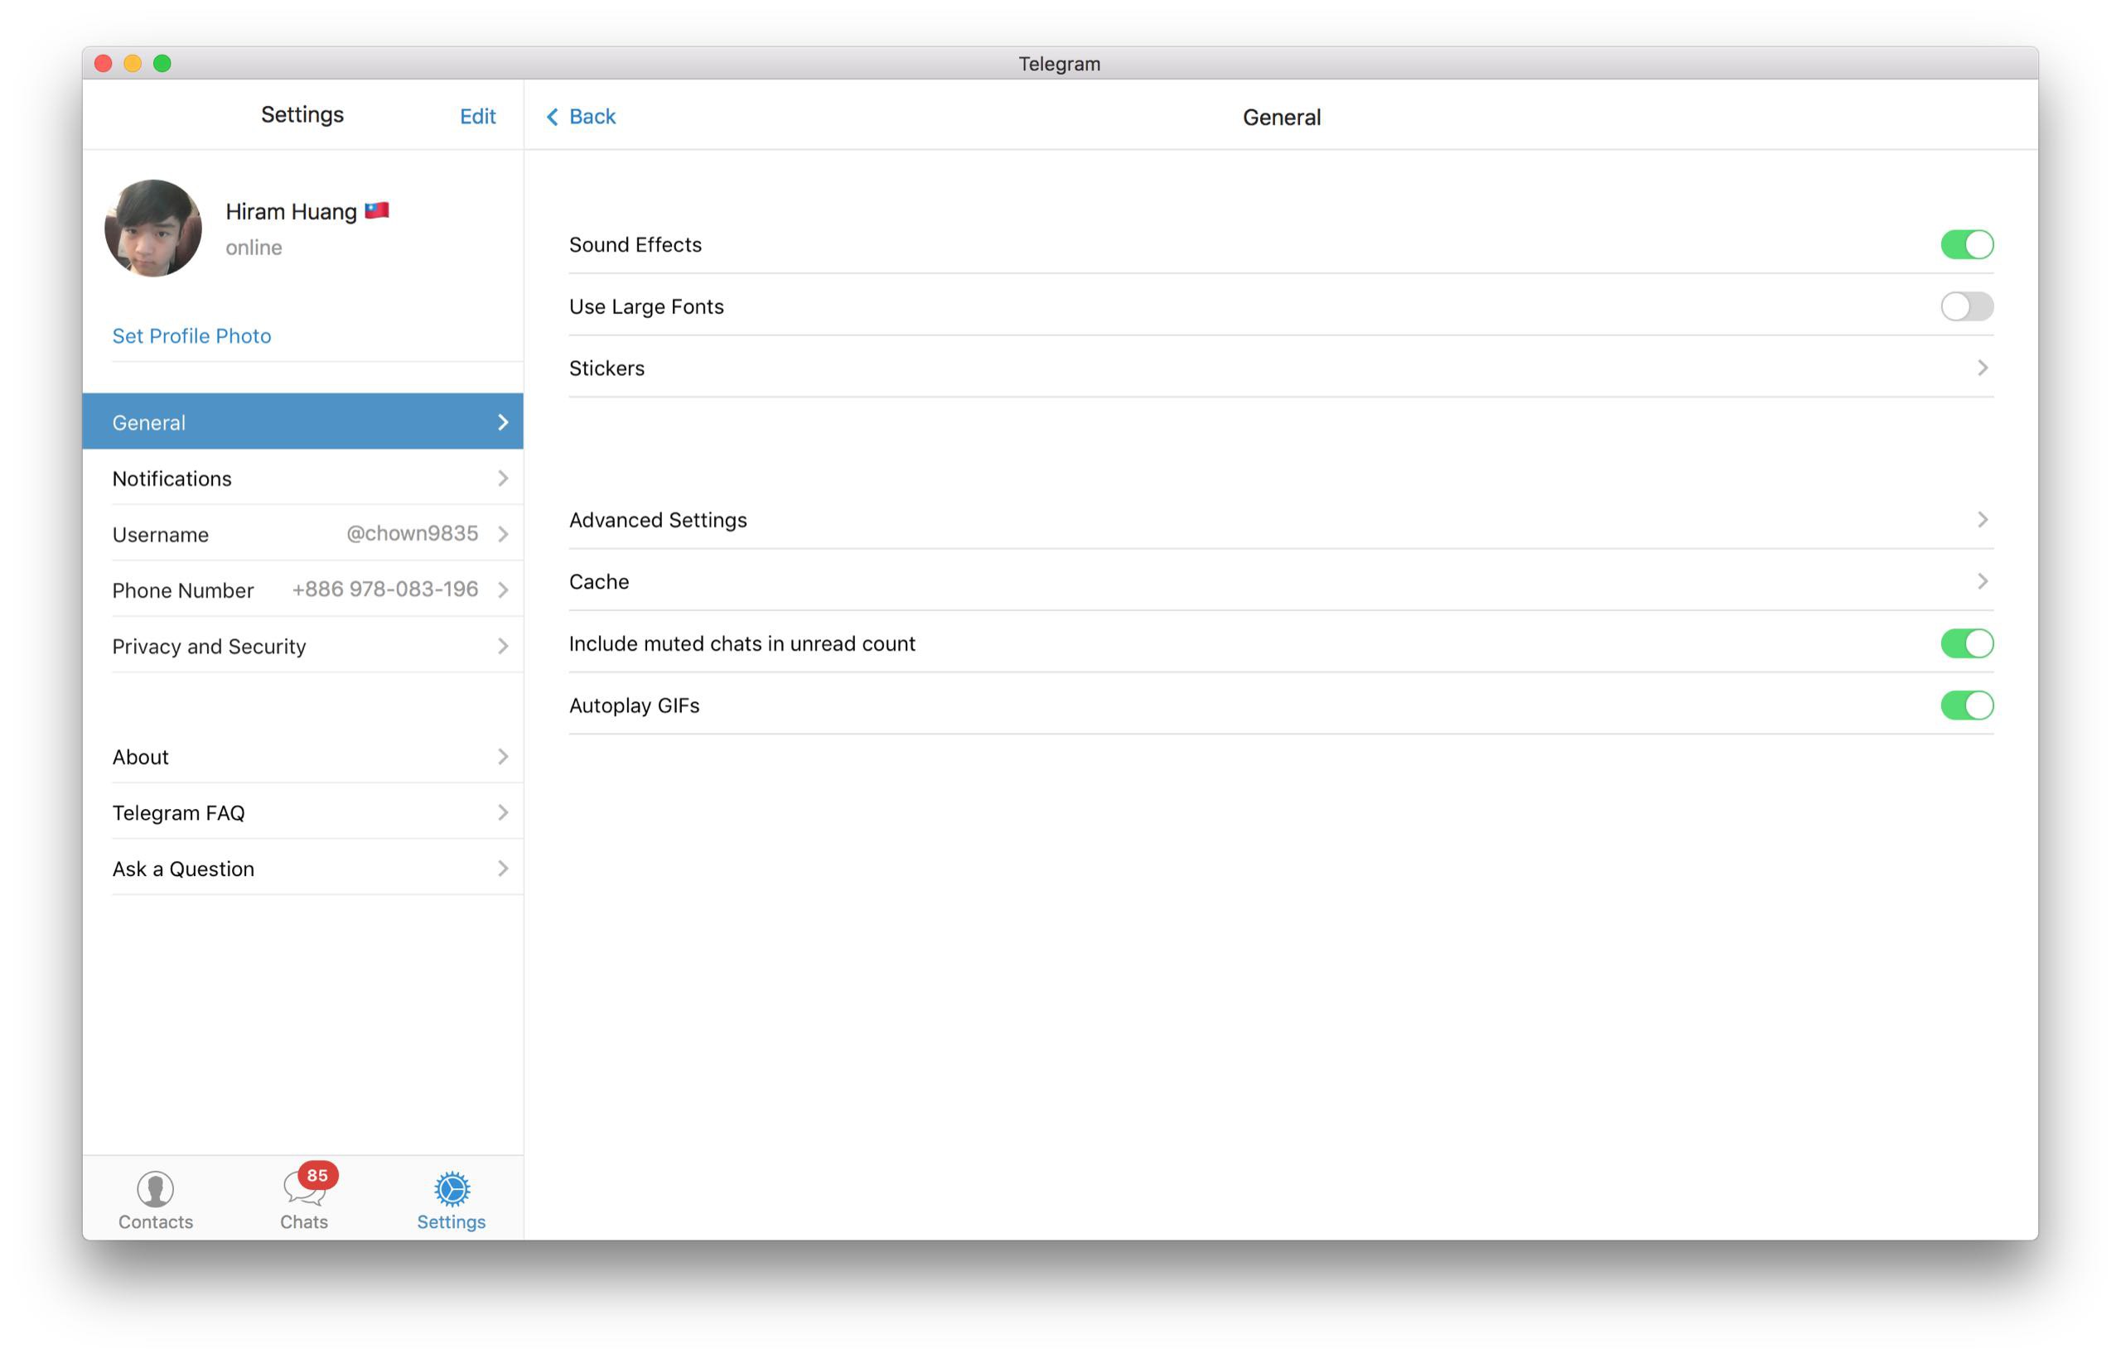Click the Edit button in Settings header
2121x1358 pixels.
click(x=477, y=117)
